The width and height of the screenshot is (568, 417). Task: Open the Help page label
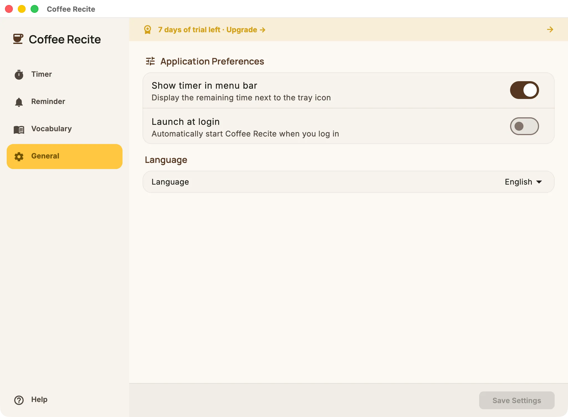[x=39, y=399]
